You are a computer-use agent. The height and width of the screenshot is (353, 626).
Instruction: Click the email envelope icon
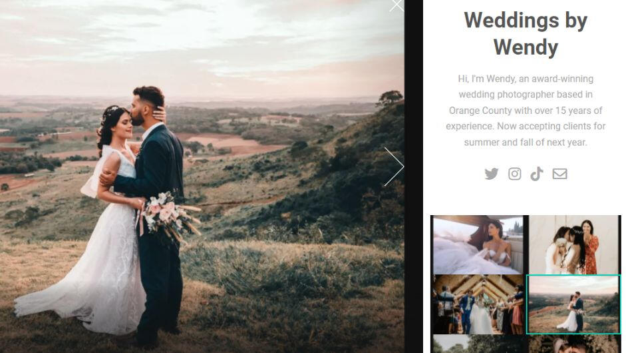tap(559, 174)
